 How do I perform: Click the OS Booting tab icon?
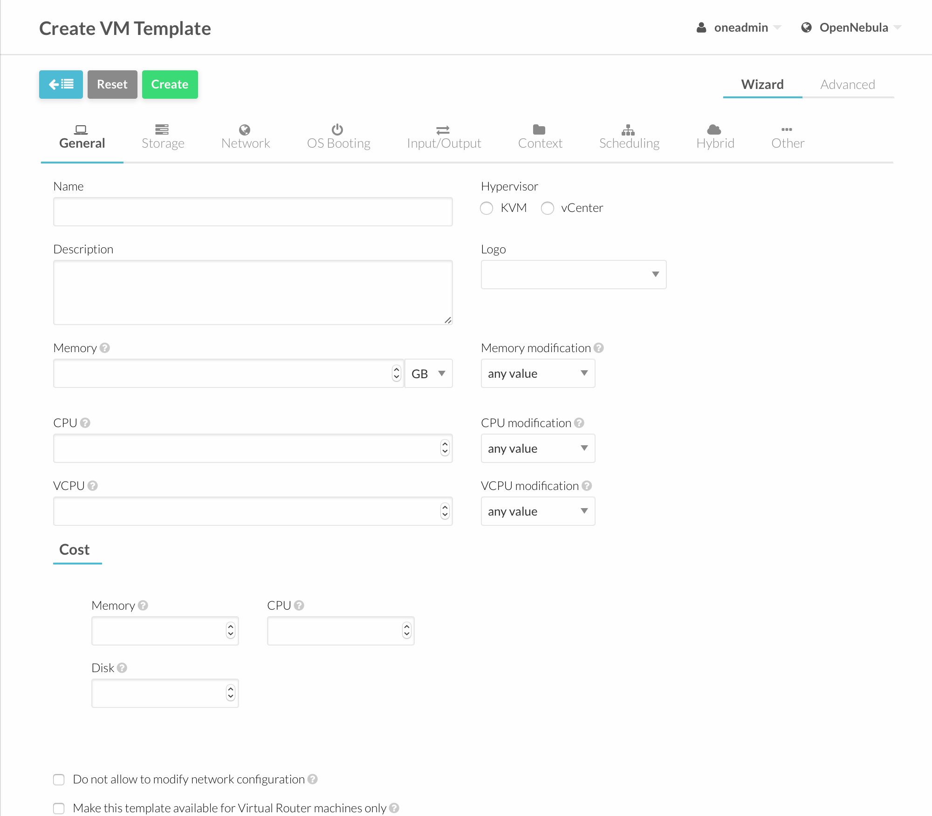pyautogui.click(x=338, y=129)
